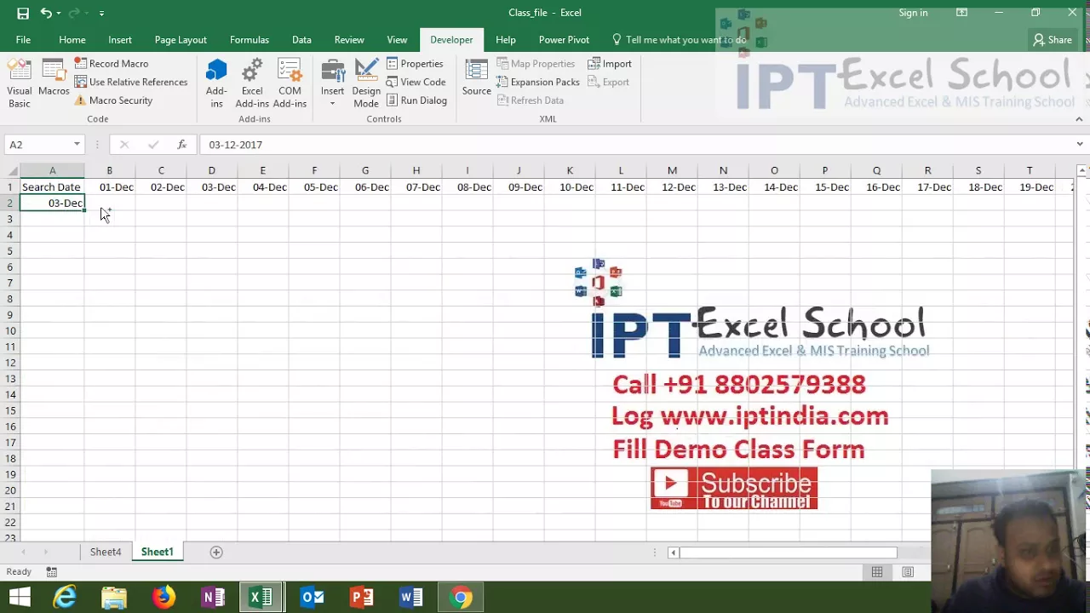Click Import XML button

tap(610, 64)
